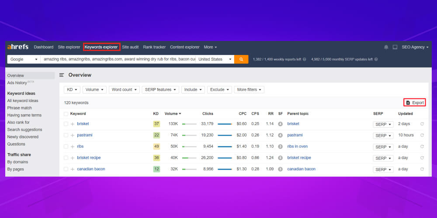Refresh the brisket recipe row update icon
The height and width of the screenshot is (218, 437).
[422, 158]
